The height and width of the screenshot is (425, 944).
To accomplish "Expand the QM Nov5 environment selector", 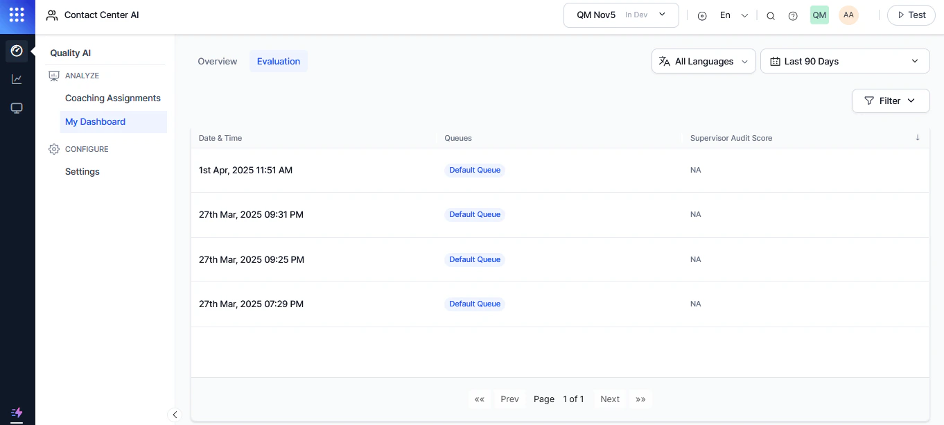I will [x=662, y=15].
